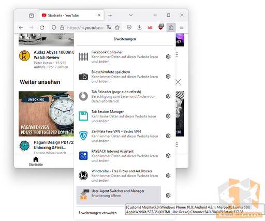Open a new tab with plus button

point(110,16)
